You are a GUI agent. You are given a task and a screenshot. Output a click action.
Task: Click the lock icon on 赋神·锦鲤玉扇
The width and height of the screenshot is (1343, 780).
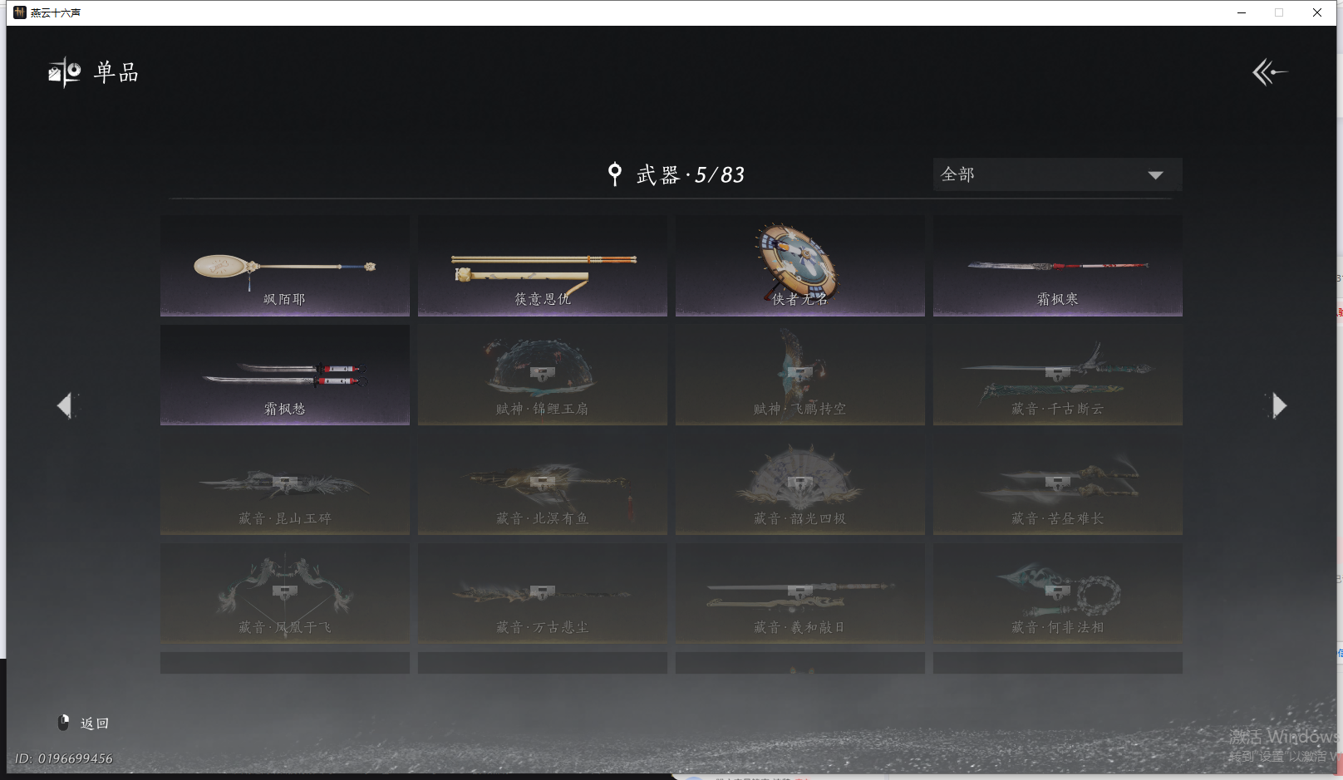[542, 373]
